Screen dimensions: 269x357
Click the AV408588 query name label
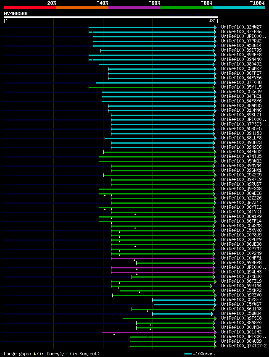16,13
